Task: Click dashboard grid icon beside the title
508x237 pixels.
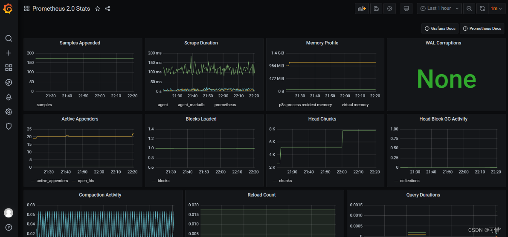Action: click(x=27, y=9)
